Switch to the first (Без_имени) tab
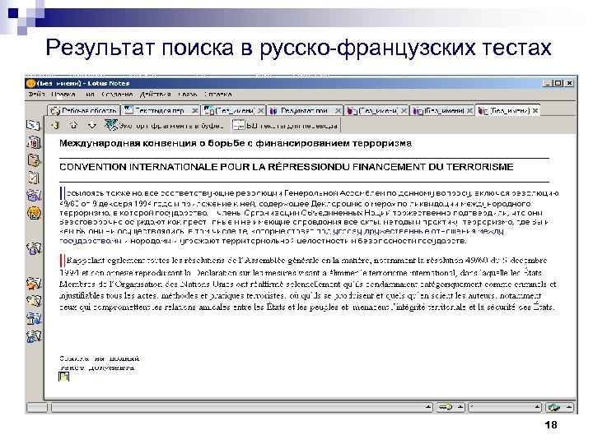This screenshot has height=444, width=593. [x=233, y=110]
